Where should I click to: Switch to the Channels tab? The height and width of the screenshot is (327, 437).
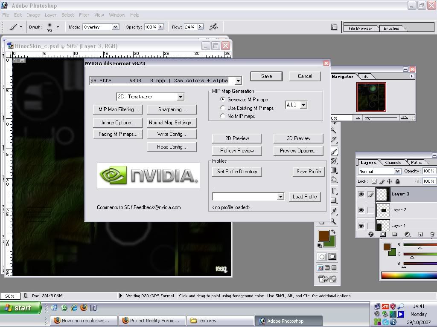(x=393, y=162)
